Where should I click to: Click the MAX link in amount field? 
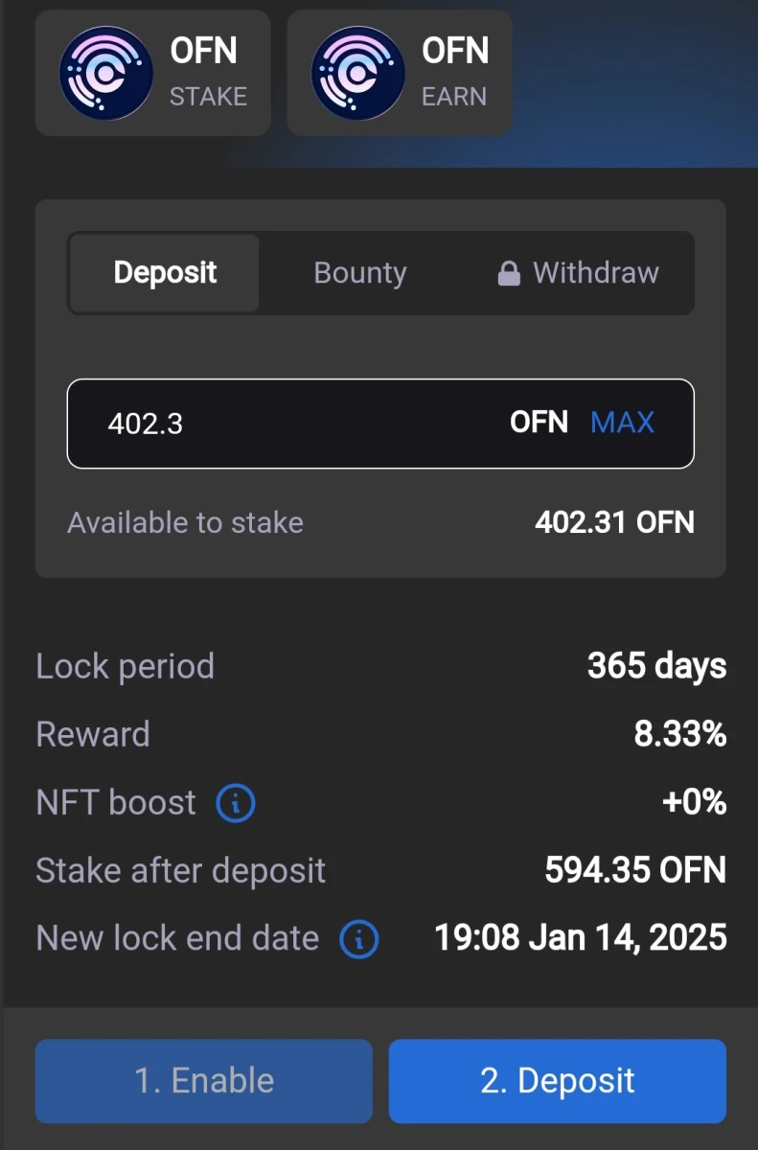[x=623, y=423]
